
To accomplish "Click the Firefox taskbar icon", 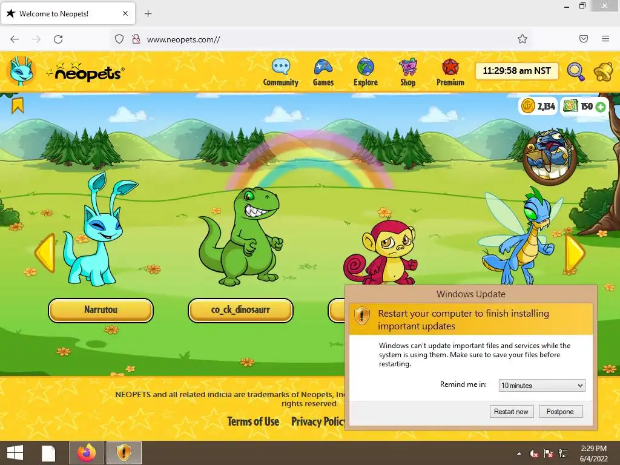I will [x=87, y=453].
